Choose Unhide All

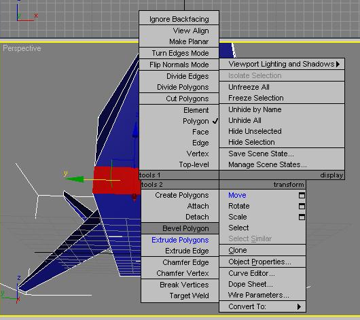pos(282,120)
